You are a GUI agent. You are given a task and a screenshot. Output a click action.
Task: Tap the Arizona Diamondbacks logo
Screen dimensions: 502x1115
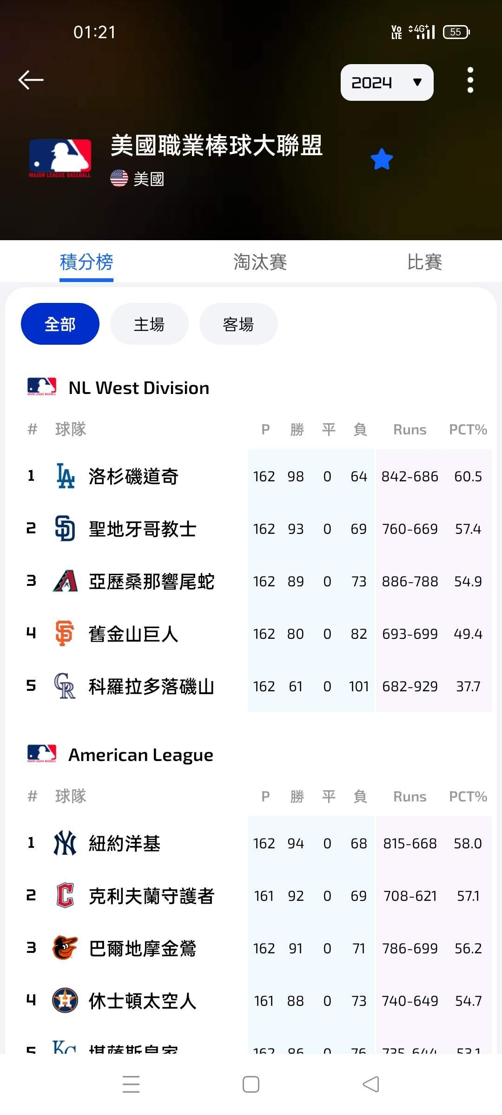pos(65,581)
